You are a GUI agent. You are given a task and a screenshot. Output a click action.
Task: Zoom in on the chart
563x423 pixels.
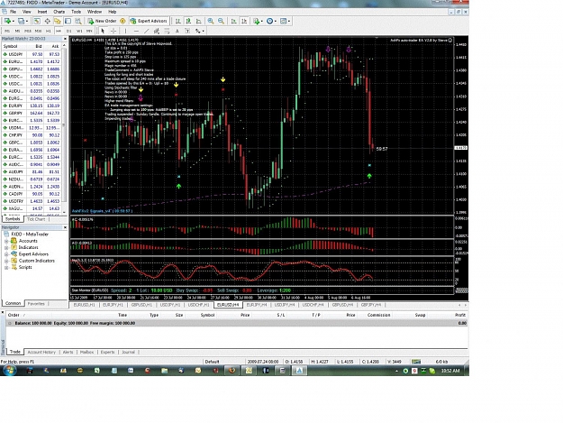click(x=211, y=22)
